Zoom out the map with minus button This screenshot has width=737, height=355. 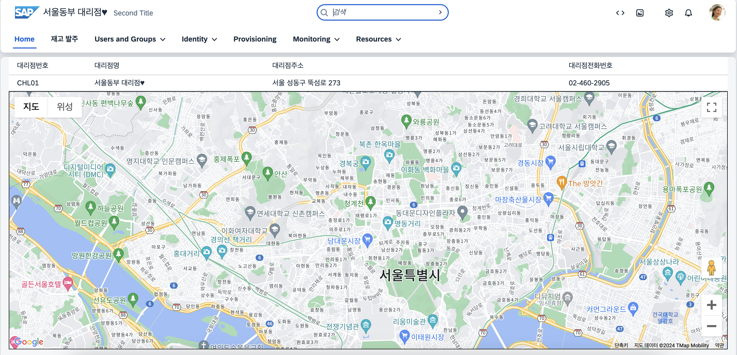tap(711, 326)
